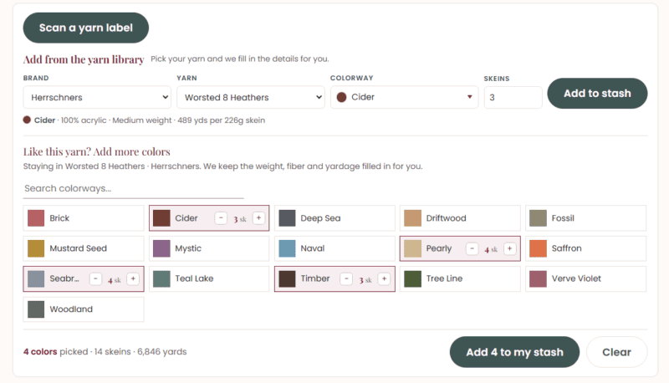Click the Cider yarn details line

click(144, 120)
